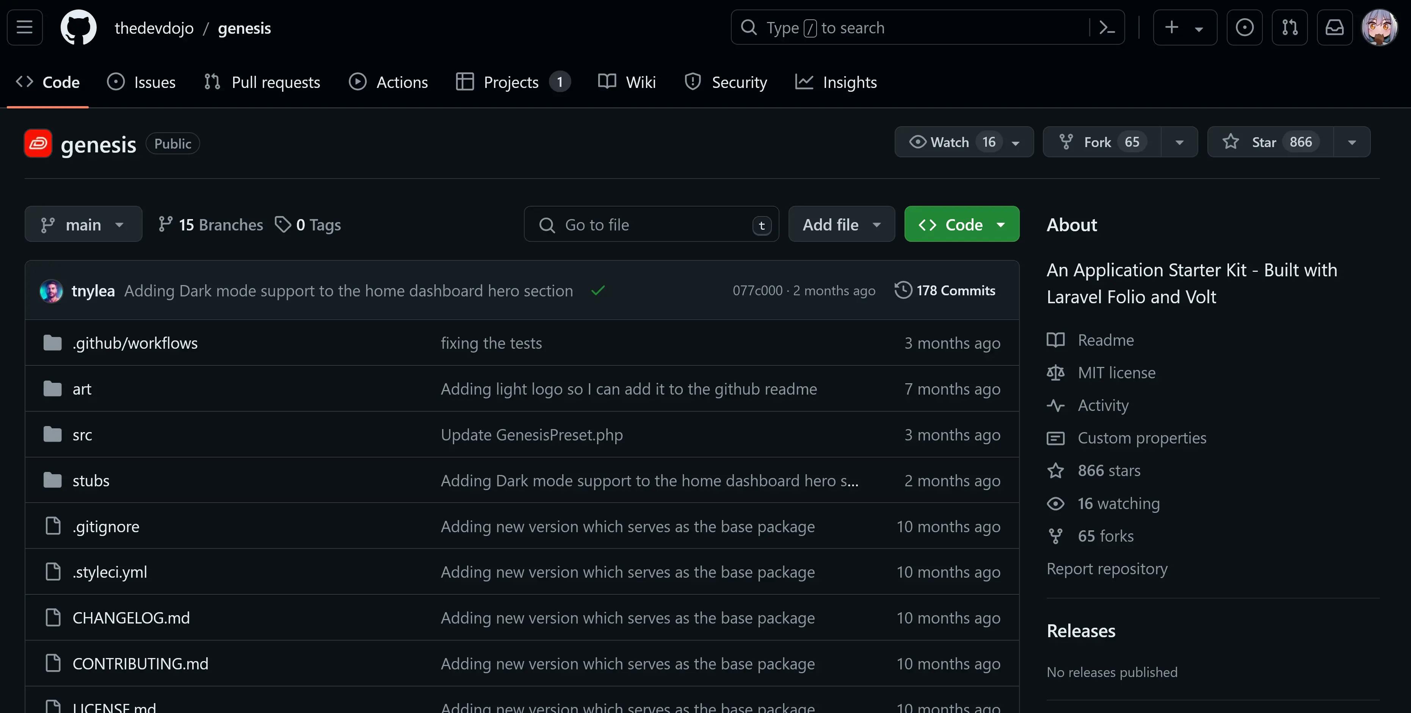Open the Security tab

coord(725,82)
